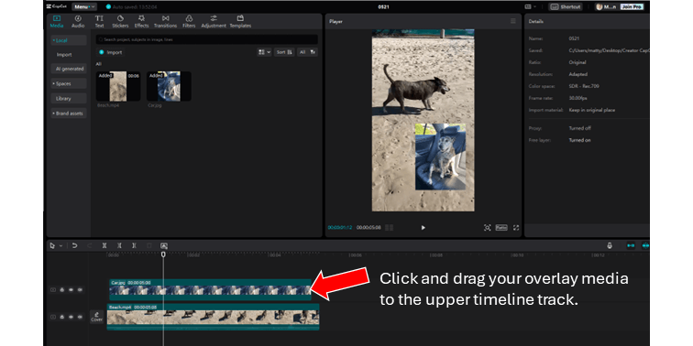Viewport: 693px width, 346px height.
Task: Lock the Beach.mp4 main track
Action: coord(62,317)
